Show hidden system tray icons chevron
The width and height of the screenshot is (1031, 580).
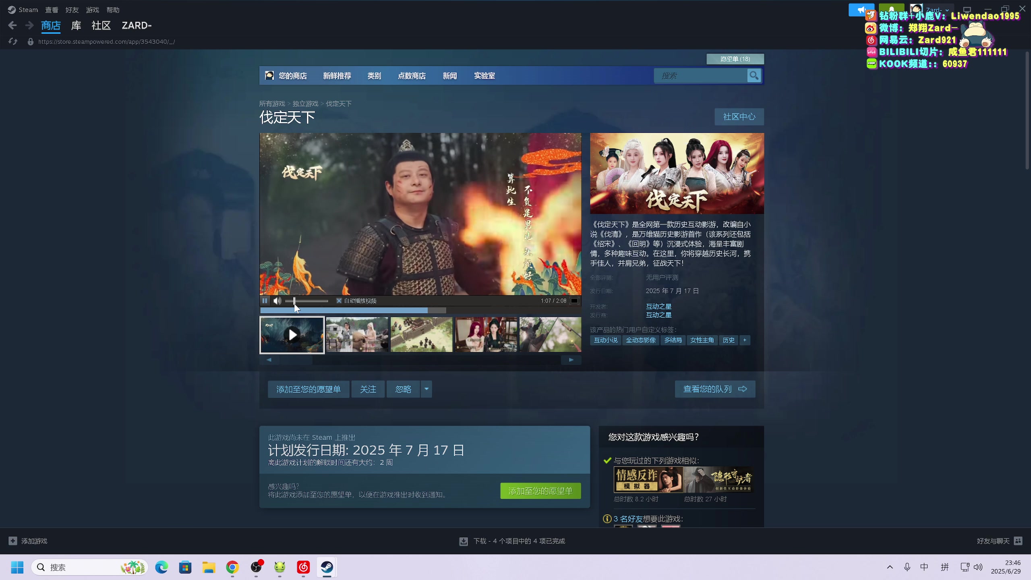(890, 567)
